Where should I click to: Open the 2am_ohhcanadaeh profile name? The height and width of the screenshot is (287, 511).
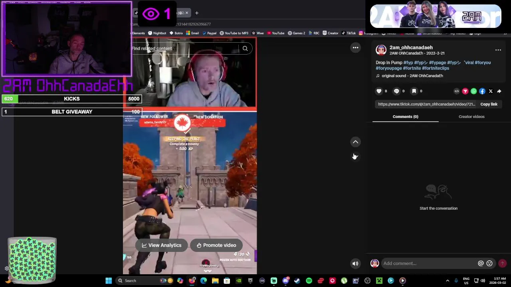(411, 47)
